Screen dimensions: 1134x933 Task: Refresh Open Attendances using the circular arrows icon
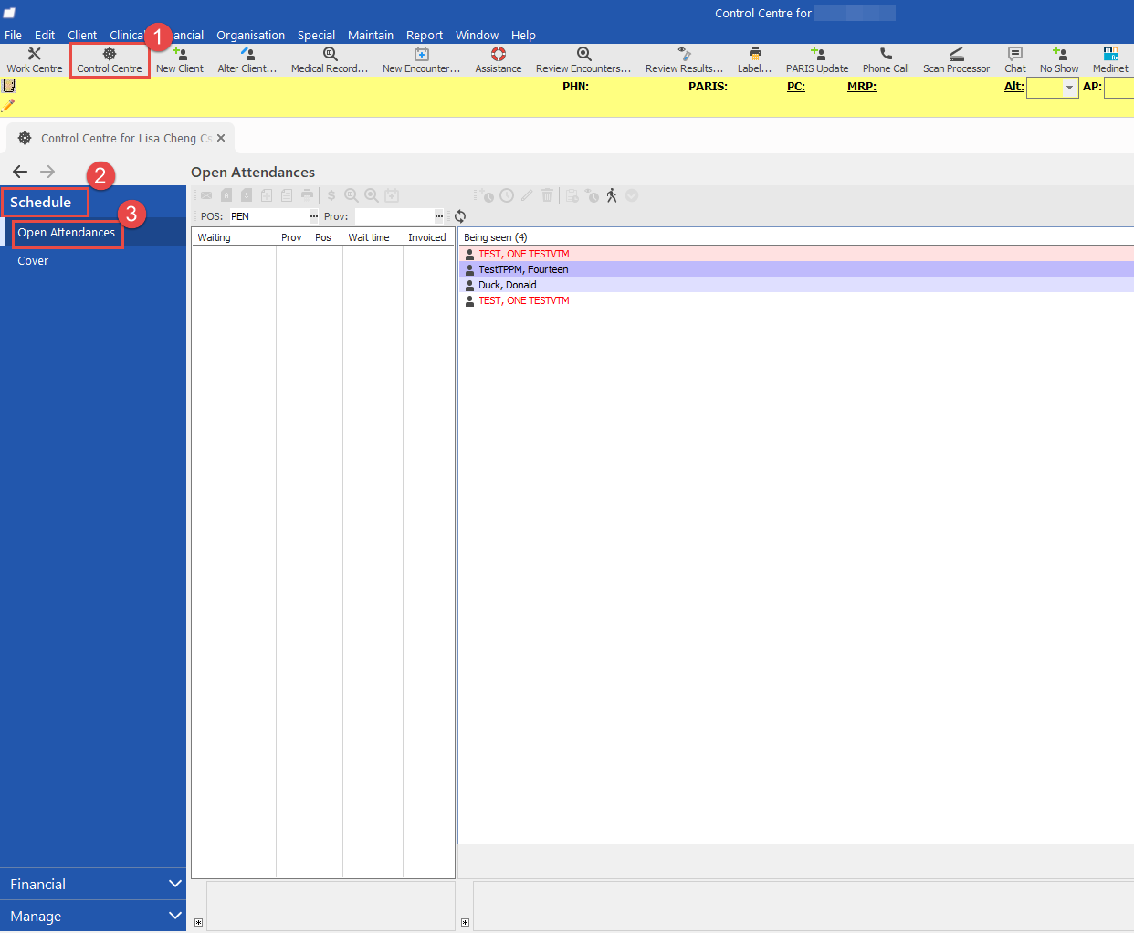pyautogui.click(x=460, y=216)
